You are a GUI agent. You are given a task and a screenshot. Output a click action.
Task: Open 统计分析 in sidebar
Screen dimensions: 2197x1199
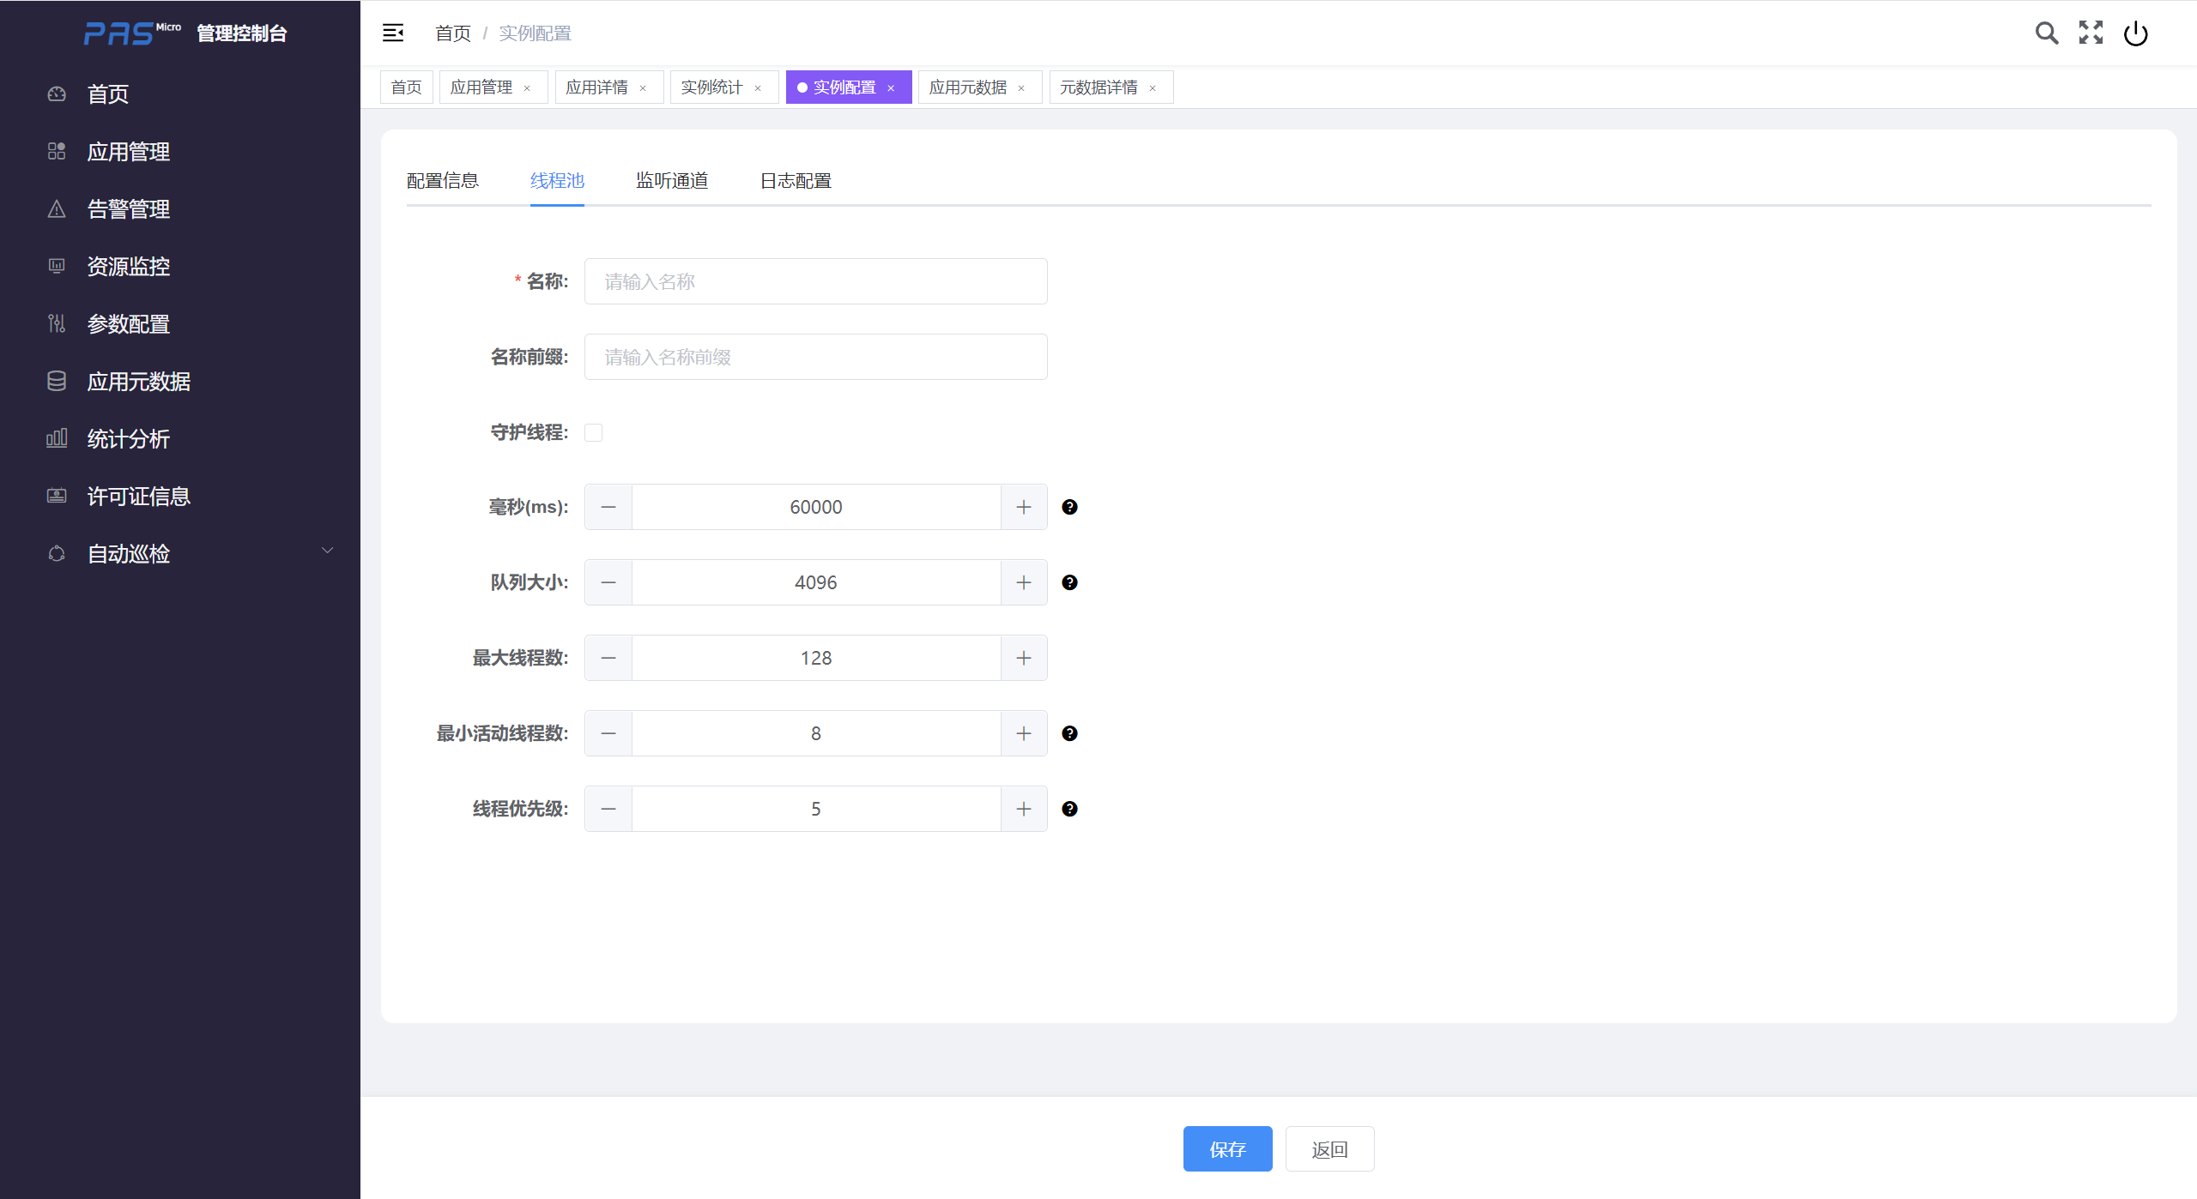pyautogui.click(x=129, y=439)
